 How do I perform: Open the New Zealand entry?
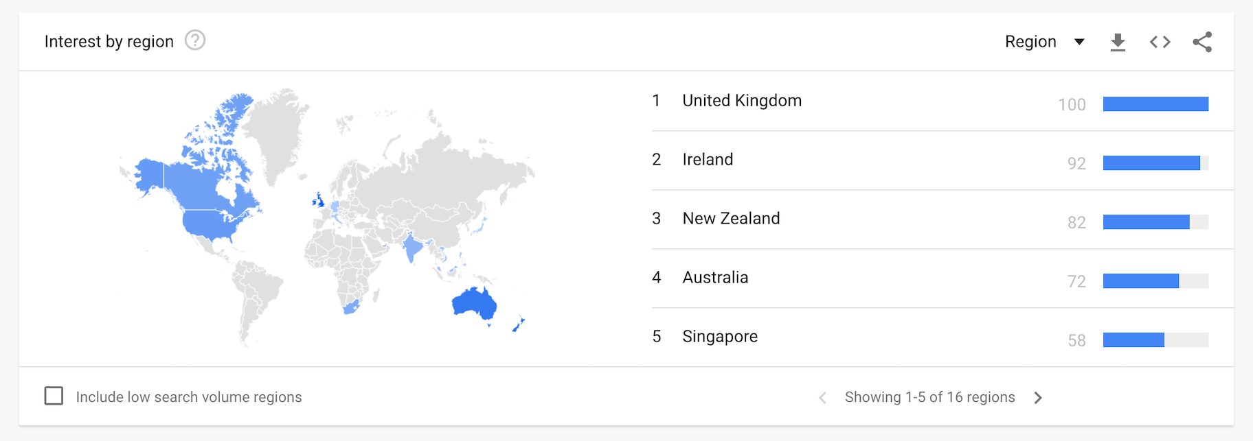click(731, 219)
